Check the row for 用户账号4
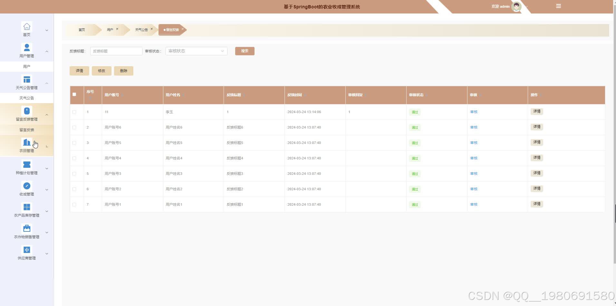The width and height of the screenshot is (616, 306). pyautogui.click(x=74, y=158)
